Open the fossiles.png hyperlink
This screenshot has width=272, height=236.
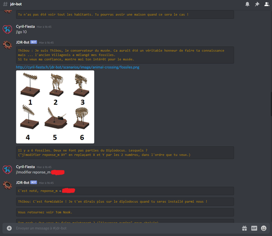tap(78, 67)
